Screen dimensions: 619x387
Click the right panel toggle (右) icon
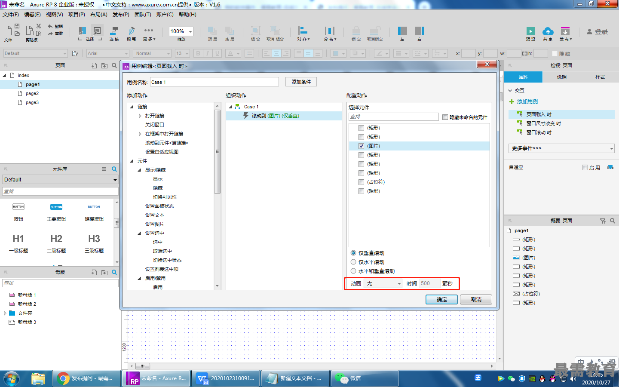point(420,31)
